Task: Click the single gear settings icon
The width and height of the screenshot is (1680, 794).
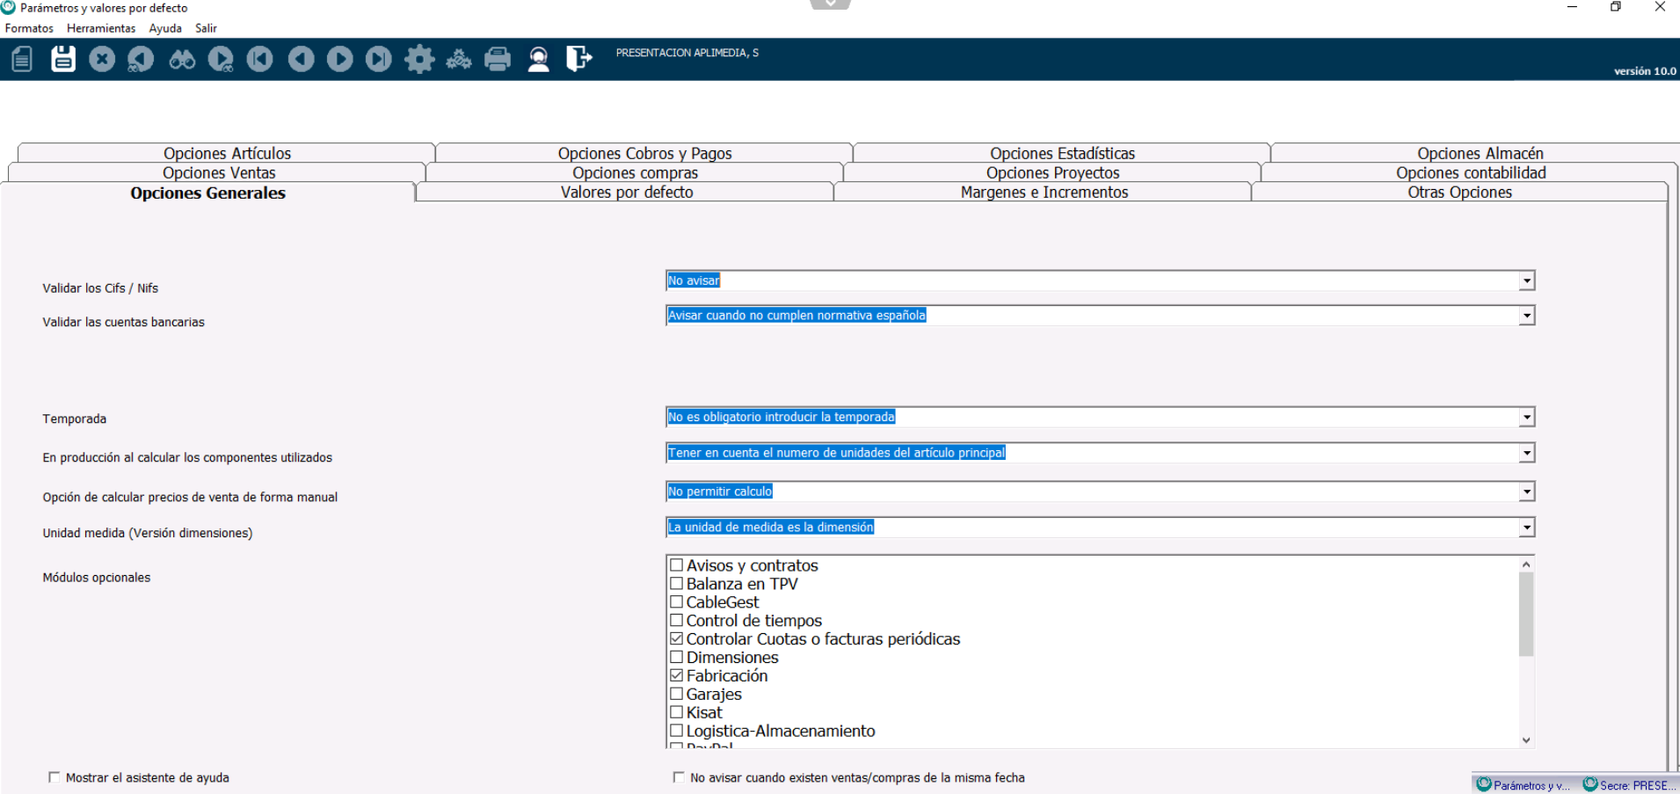Action: (419, 59)
